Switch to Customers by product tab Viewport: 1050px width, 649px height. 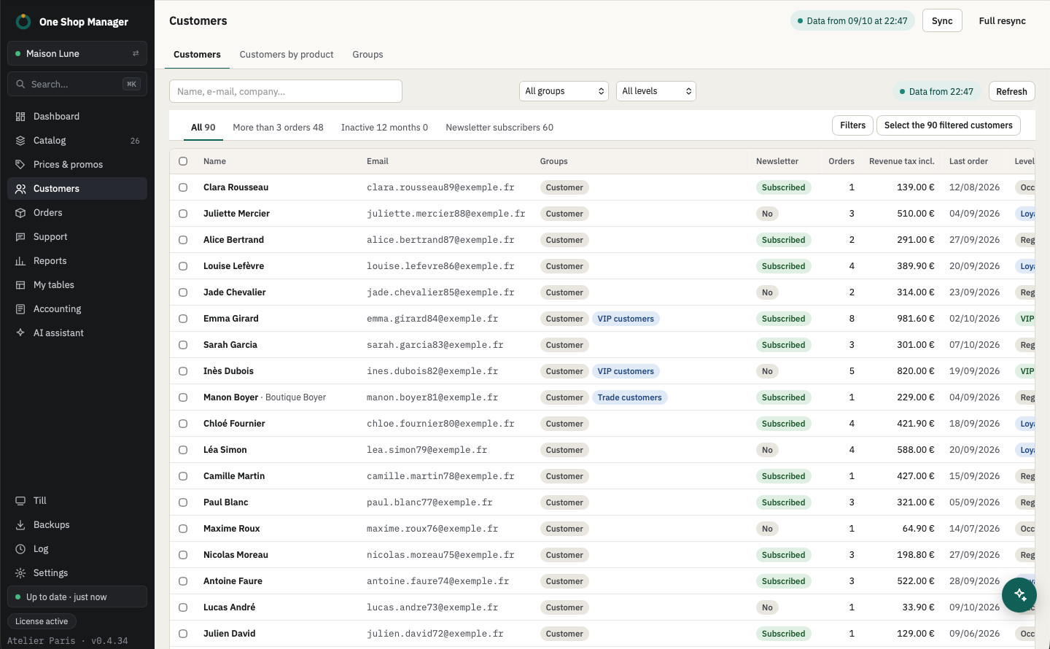point(287,55)
